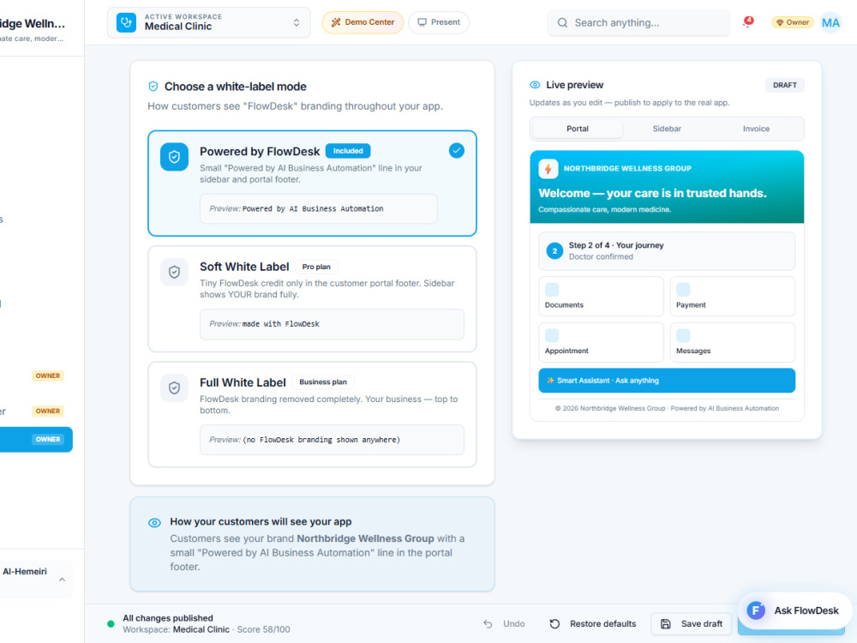Click the FlowDesk F logo icon

click(x=756, y=610)
